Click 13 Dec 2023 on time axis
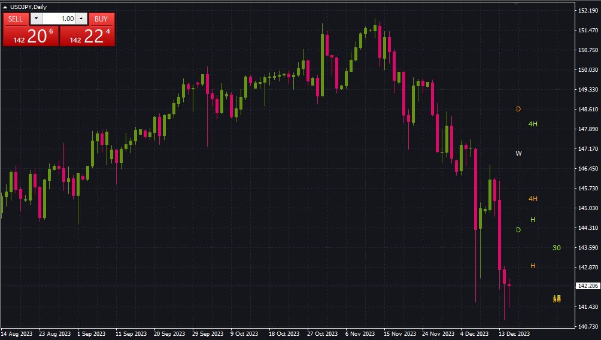601x340 pixels. [x=514, y=333]
